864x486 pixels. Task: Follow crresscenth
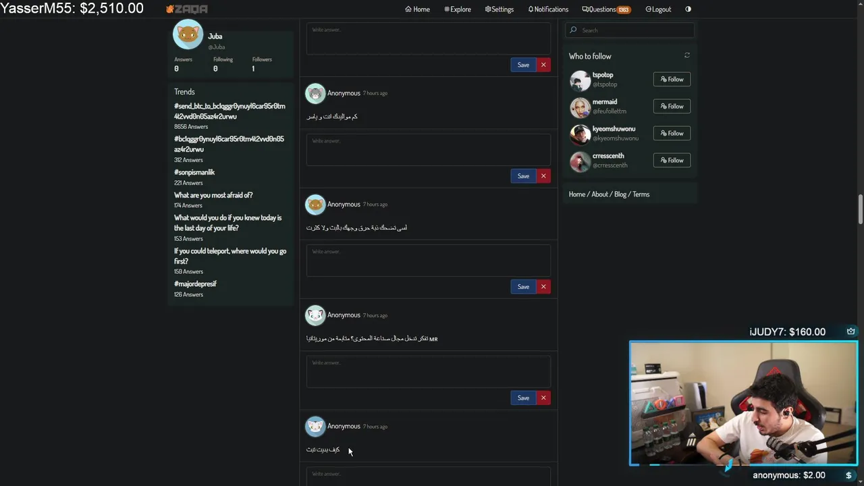(672, 160)
